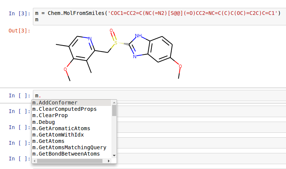Click the vertical scrollbar thumb in popup

pos(114,110)
